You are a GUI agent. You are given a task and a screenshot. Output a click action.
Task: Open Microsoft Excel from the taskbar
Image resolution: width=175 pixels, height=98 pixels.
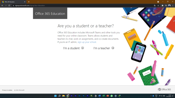(x=104, y=96)
